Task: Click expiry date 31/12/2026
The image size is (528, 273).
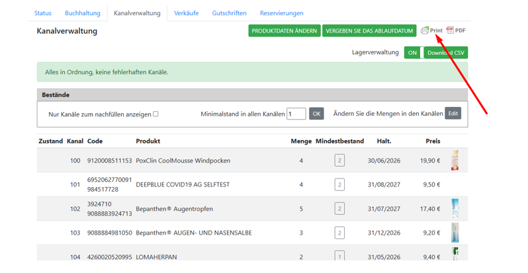Action: pyautogui.click(x=384, y=233)
